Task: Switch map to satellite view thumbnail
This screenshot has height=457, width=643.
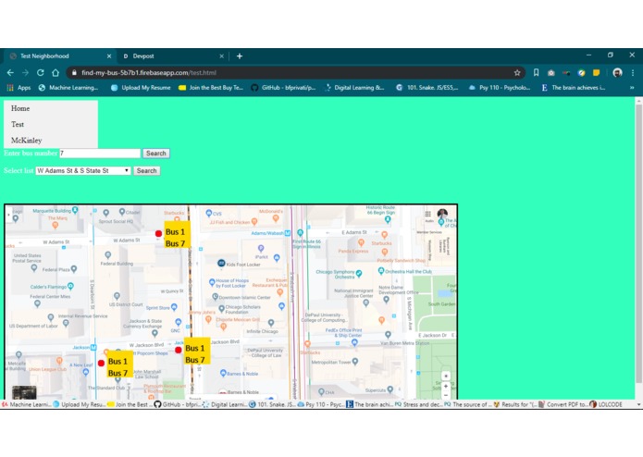Action: (24, 392)
